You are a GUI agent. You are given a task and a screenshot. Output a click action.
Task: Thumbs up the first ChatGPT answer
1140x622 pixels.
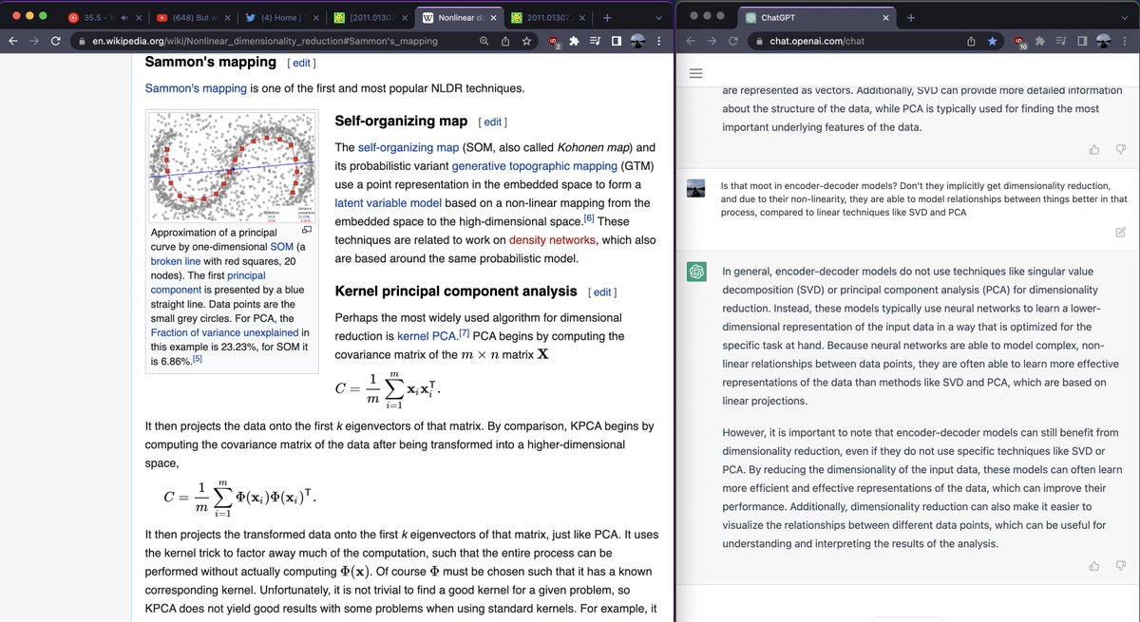[x=1094, y=149]
